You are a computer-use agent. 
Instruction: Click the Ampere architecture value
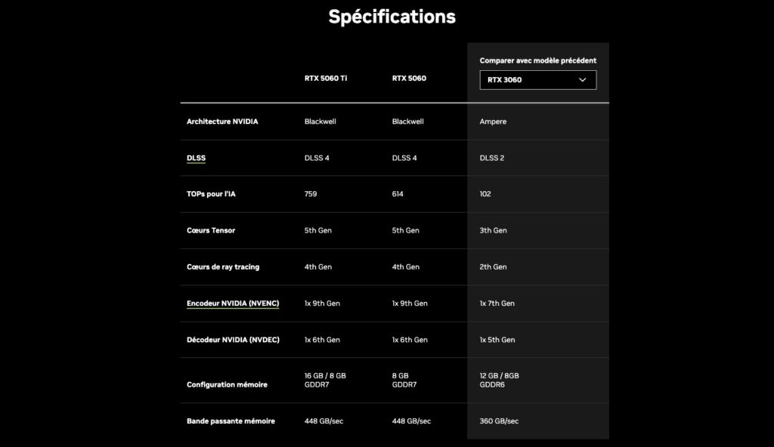493,122
